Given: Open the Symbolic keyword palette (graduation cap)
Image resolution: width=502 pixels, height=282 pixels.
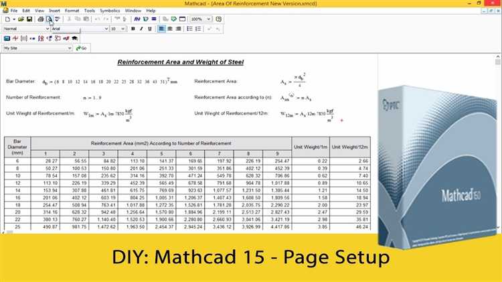Looking at the screenshot, I should click(x=74, y=38).
